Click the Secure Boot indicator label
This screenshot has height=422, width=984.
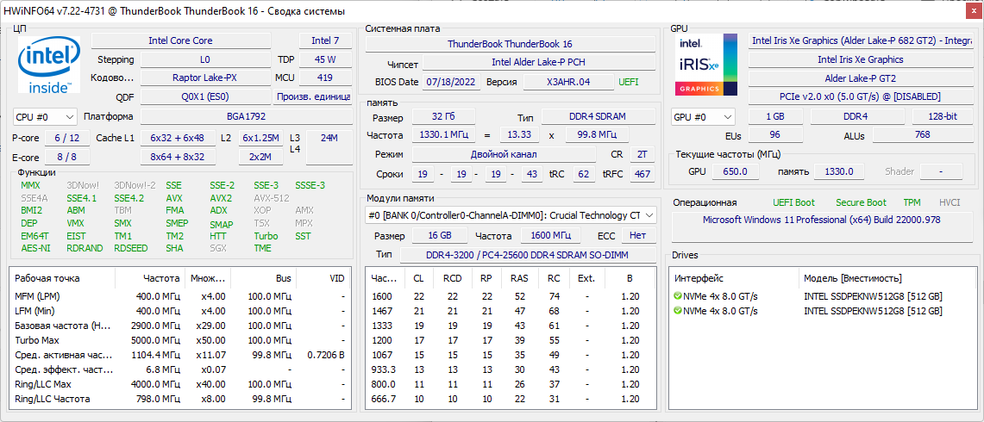861,203
